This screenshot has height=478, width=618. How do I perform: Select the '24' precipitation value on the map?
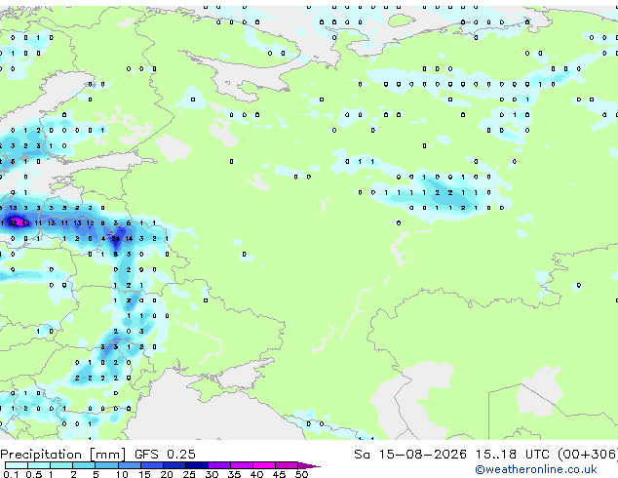115,239
